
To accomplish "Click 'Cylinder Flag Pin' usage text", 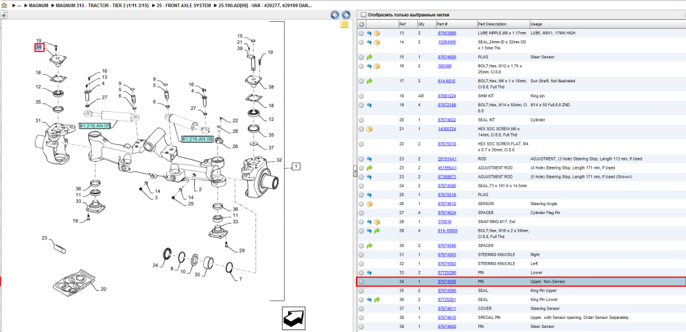I will (545, 213).
